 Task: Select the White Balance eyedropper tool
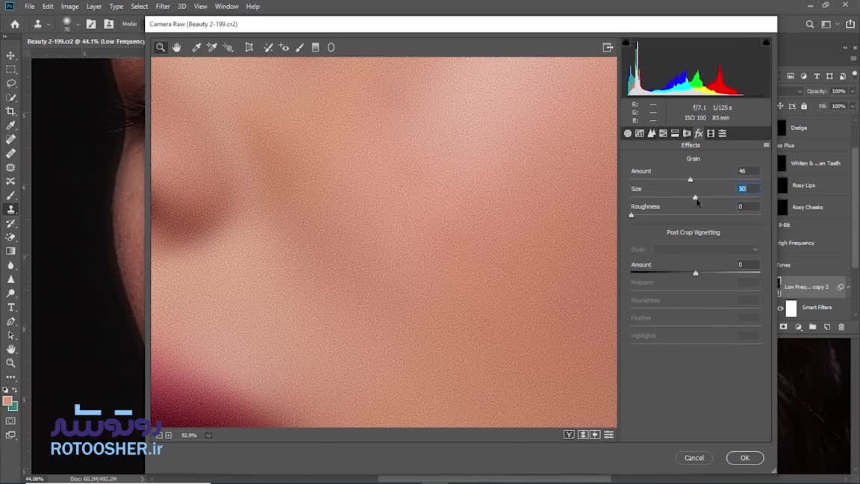tap(197, 47)
